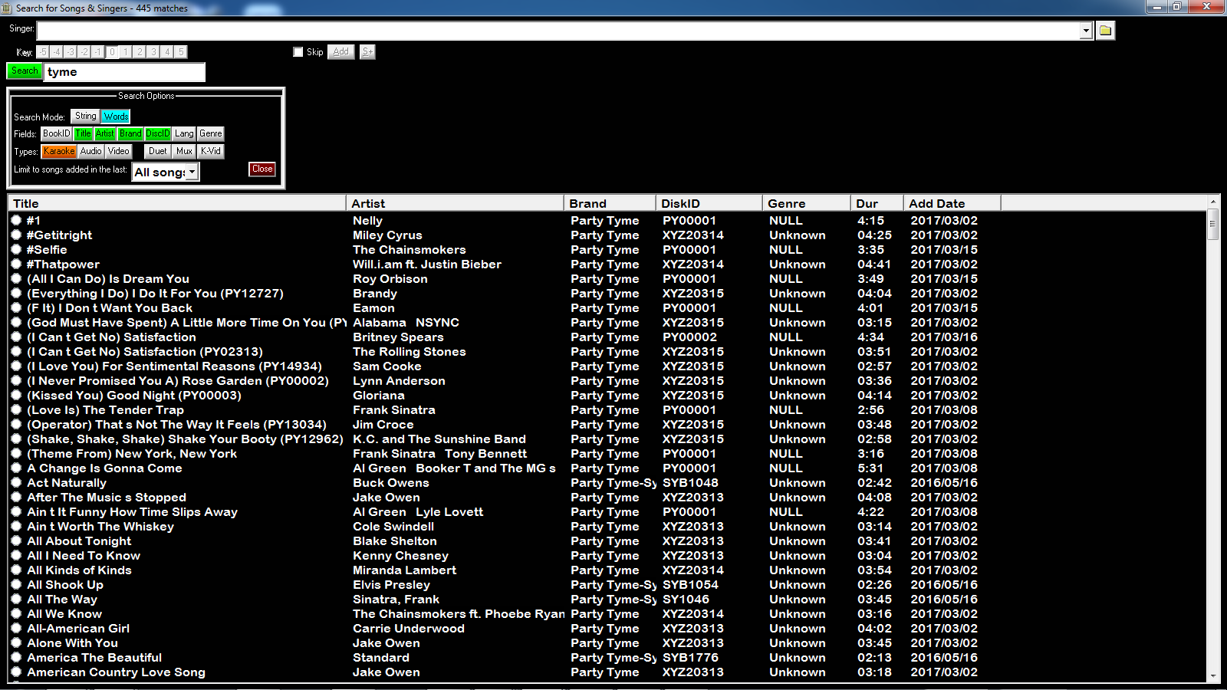1227x690 pixels.
Task: Open the Singer dropdown arrow
Action: point(1086,31)
